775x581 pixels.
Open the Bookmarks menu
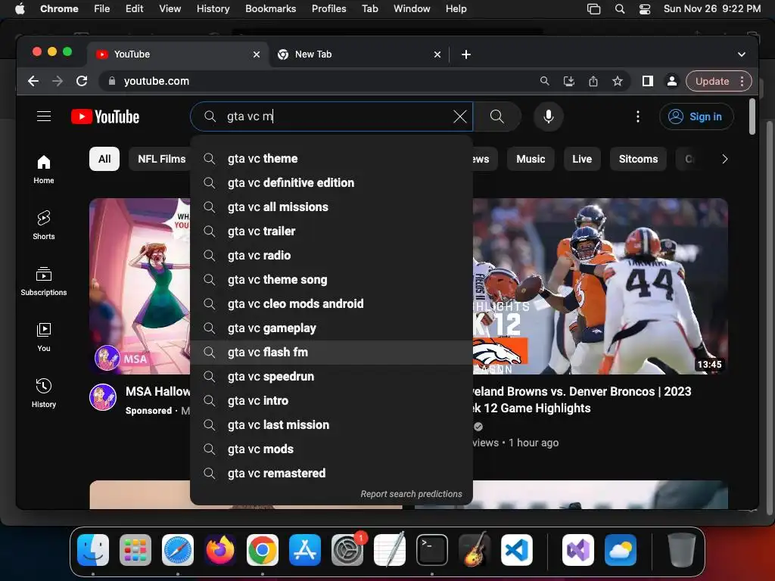coord(270,9)
